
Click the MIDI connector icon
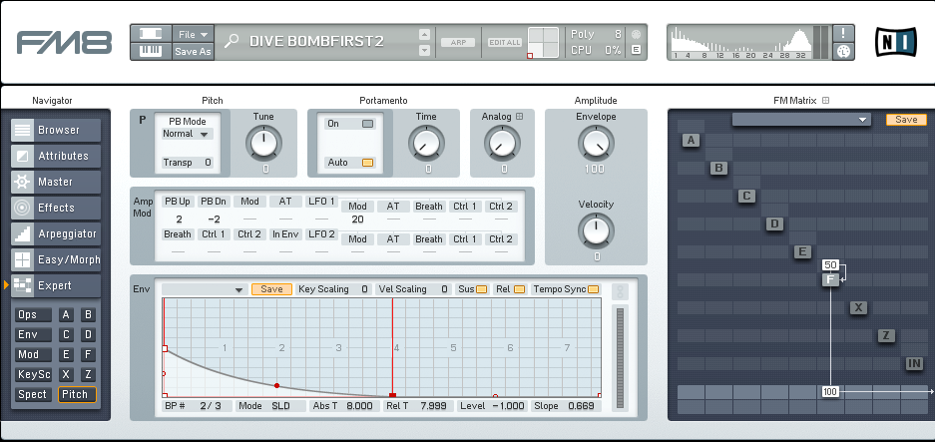pos(843,51)
